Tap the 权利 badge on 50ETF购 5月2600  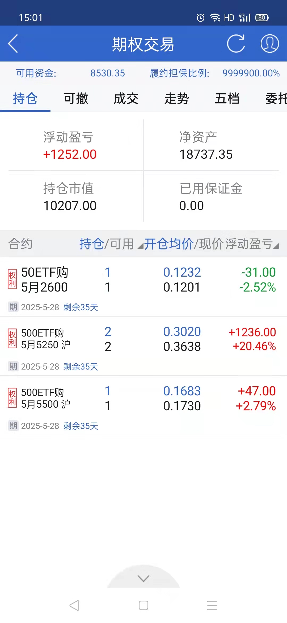(12, 279)
